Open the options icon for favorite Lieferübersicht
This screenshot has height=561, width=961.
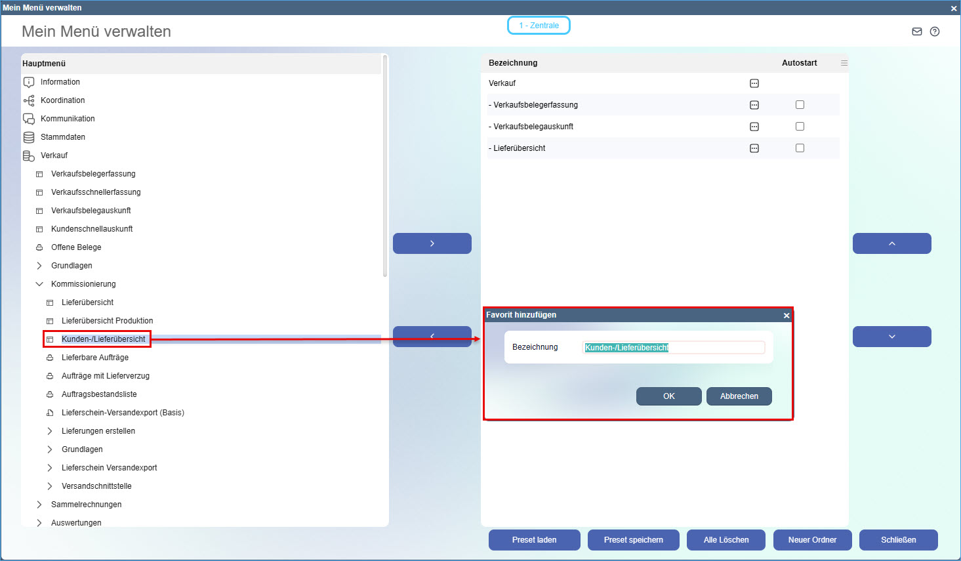754,148
